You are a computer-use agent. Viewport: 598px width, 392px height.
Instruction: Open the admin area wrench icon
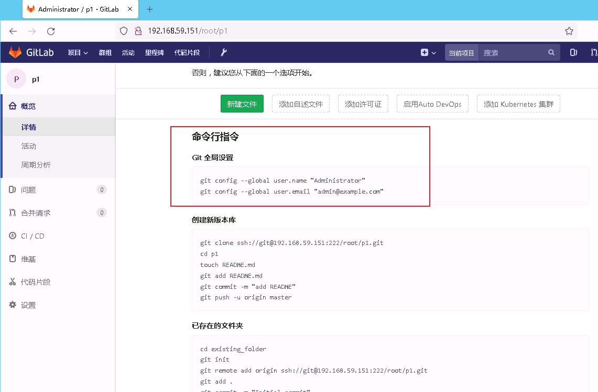[223, 52]
